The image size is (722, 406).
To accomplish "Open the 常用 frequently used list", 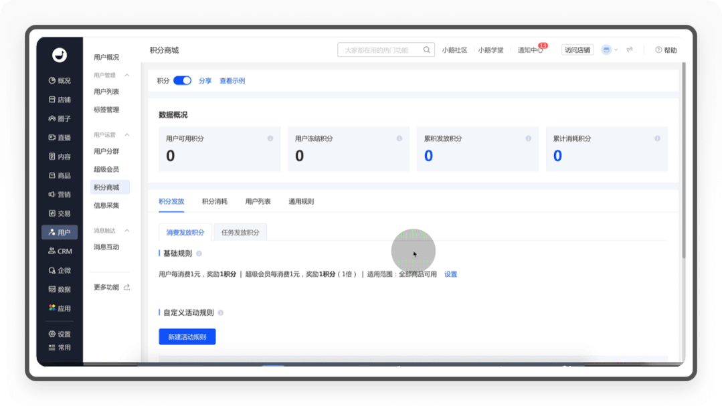I will pos(60,348).
